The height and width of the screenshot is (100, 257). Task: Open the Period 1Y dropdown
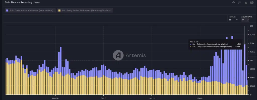click(x=233, y=20)
